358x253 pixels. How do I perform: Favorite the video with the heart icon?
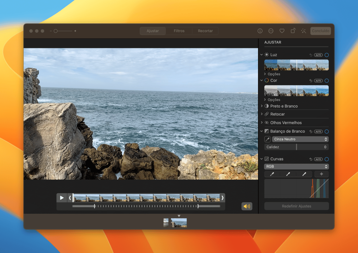(282, 31)
